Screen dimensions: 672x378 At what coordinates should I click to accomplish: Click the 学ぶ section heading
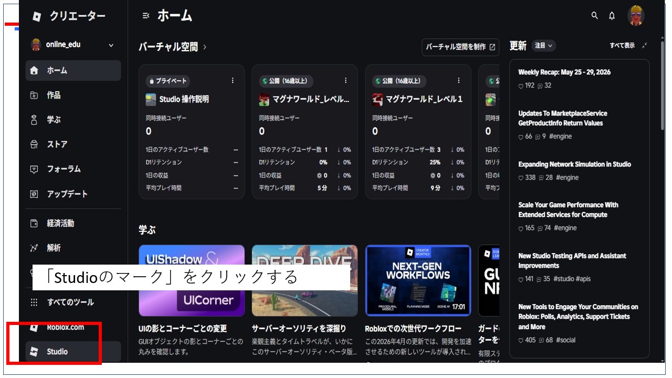tap(147, 230)
